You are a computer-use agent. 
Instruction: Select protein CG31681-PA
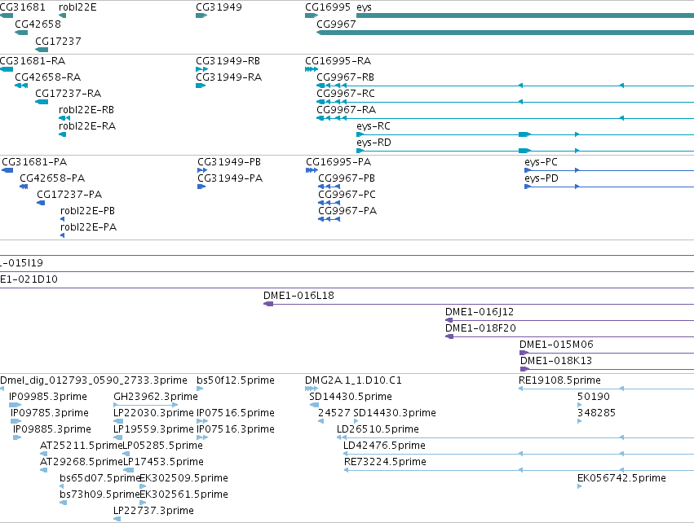tap(34, 162)
